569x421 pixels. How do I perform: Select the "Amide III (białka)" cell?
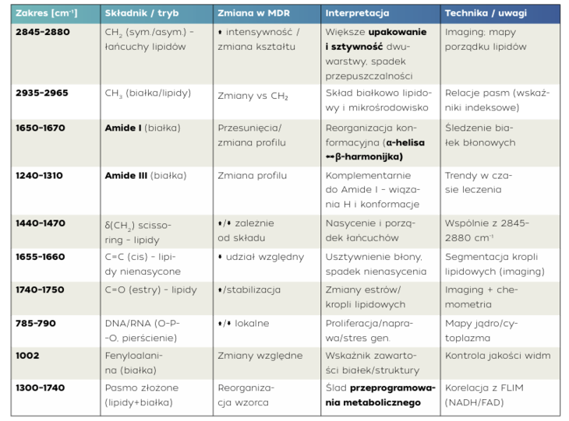(146, 176)
